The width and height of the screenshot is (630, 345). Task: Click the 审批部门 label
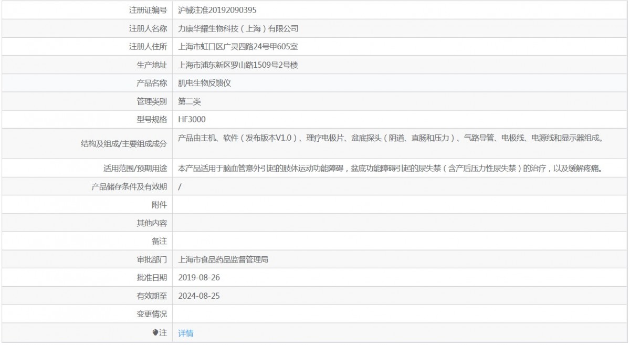(x=152, y=259)
